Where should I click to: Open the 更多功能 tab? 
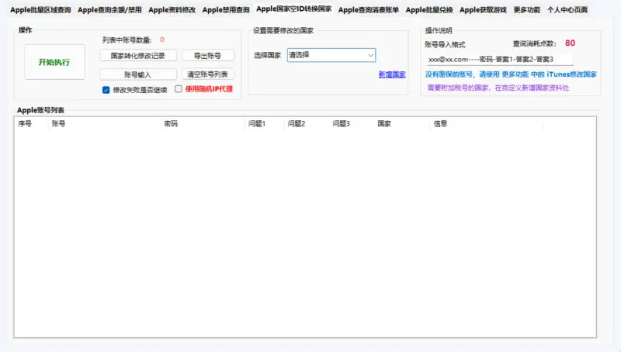[526, 10]
